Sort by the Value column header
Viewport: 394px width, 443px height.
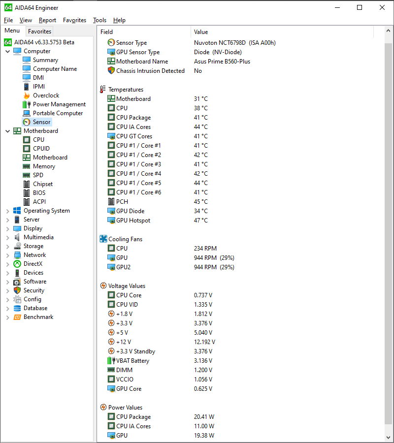tap(282, 32)
